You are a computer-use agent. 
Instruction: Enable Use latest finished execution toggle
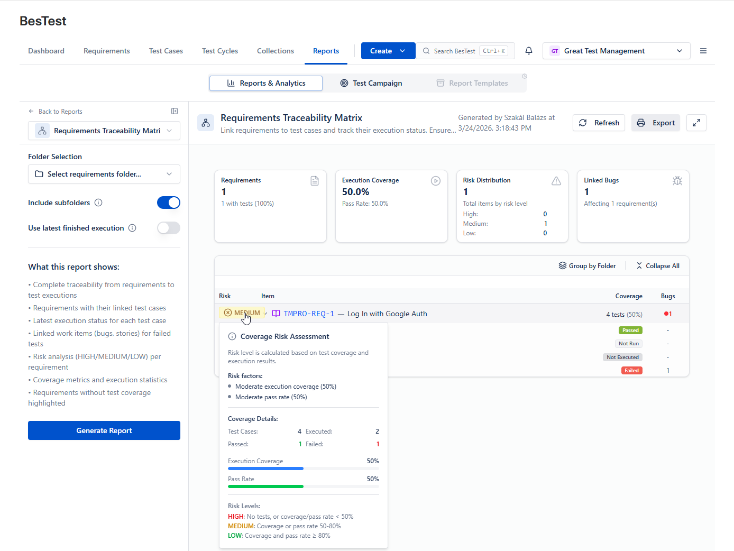pyautogui.click(x=169, y=228)
